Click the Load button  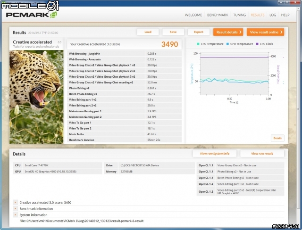pyautogui.click(x=148, y=32)
